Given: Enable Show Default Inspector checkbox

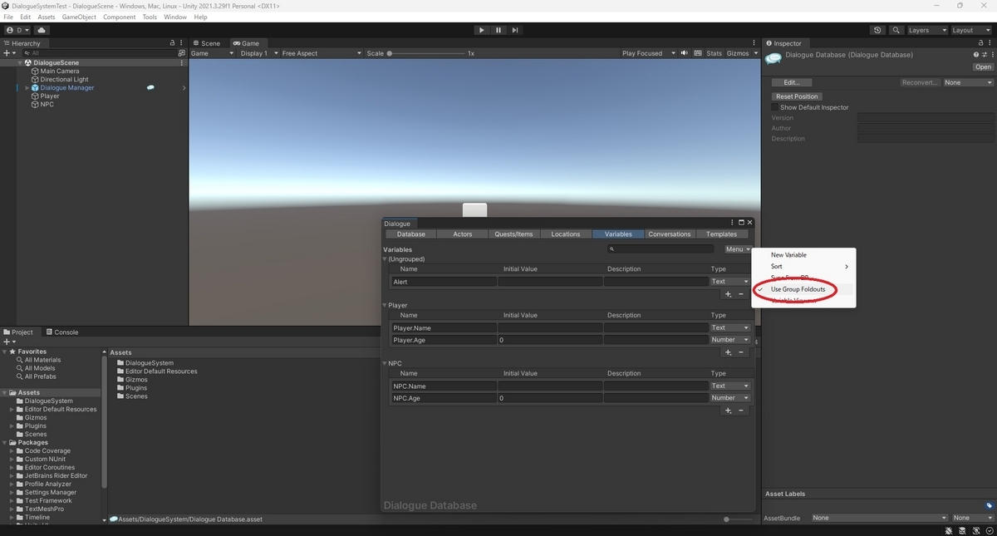Looking at the screenshot, I should [x=775, y=107].
